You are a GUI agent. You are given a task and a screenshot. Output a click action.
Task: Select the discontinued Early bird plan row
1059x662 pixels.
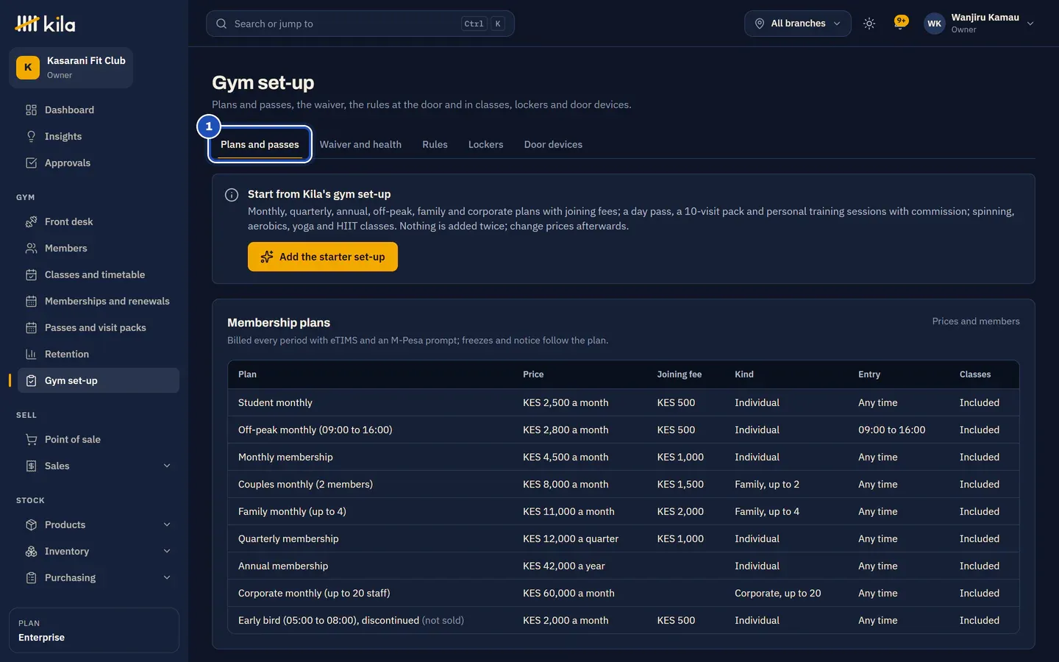624,620
